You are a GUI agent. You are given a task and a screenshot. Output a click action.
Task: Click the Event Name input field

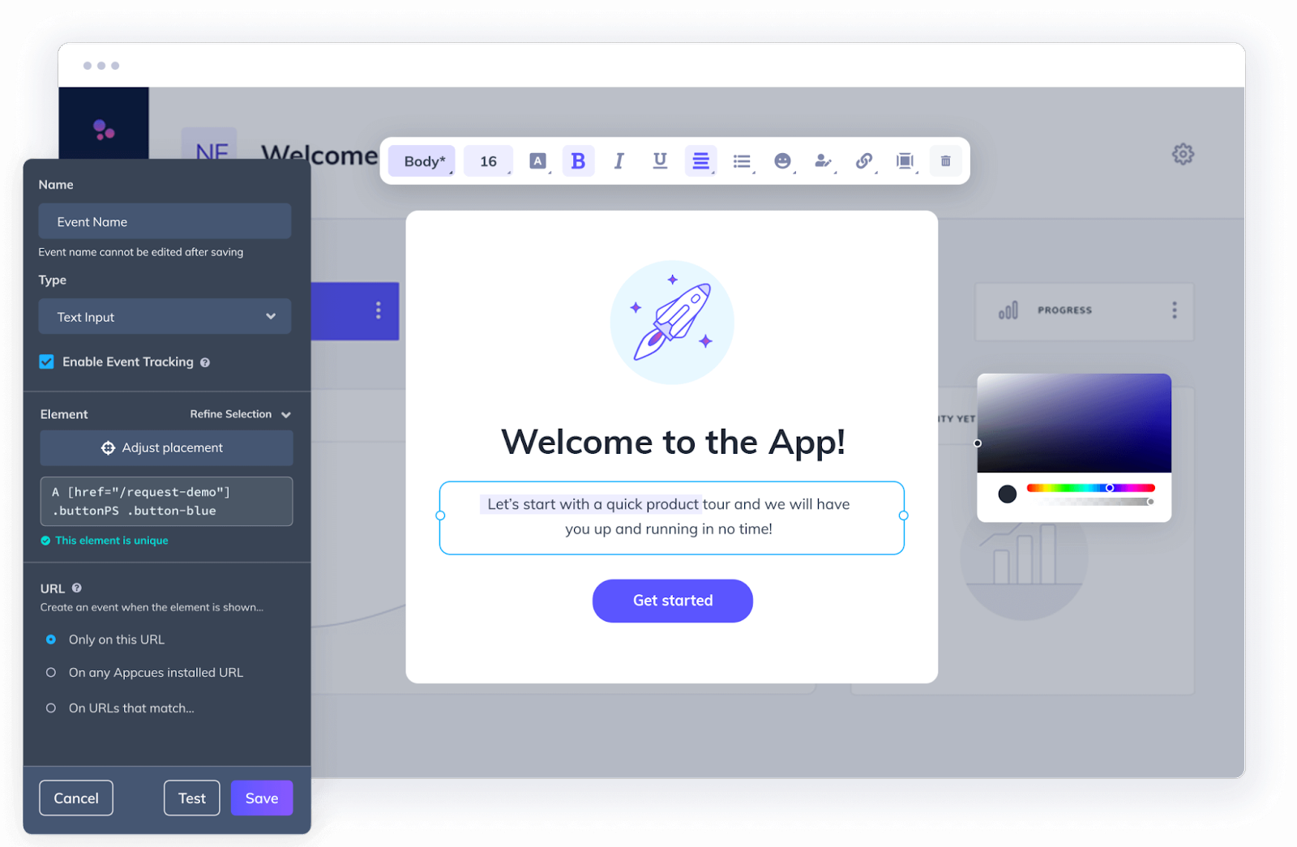(165, 222)
